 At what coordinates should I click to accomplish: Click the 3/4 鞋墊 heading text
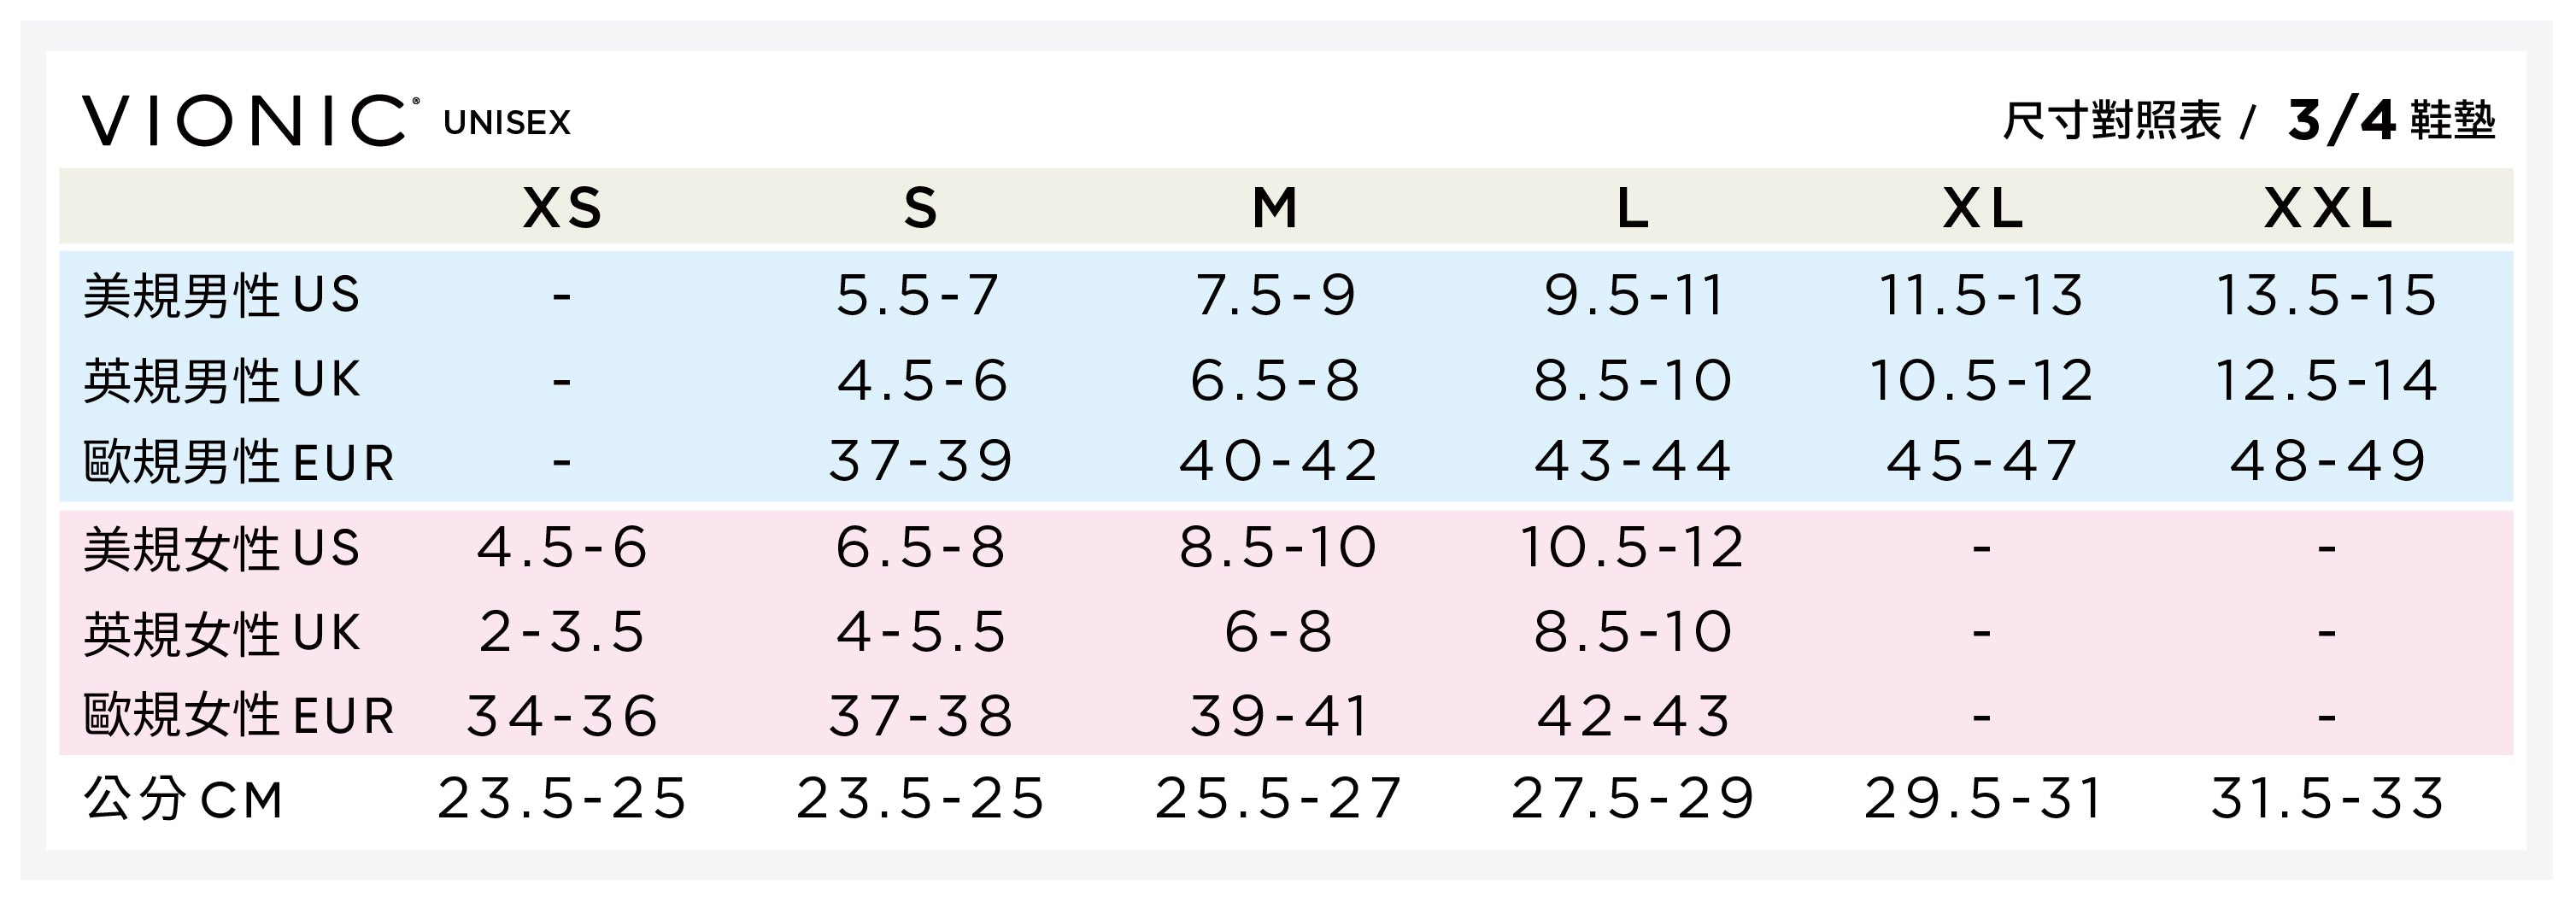tap(2391, 122)
